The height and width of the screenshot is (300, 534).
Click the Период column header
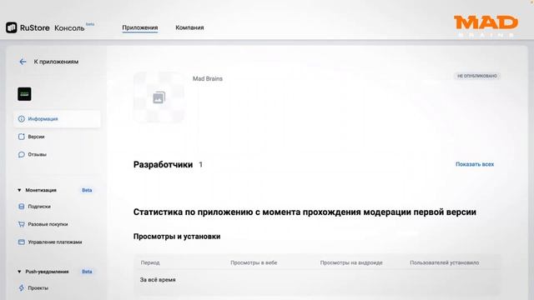pos(150,262)
